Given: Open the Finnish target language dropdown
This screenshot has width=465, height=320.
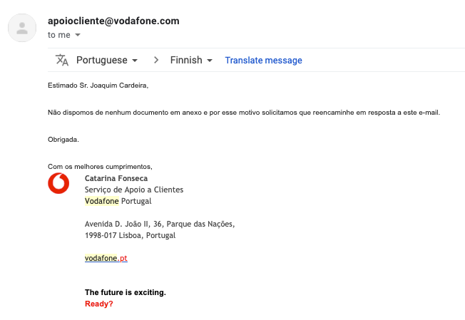Looking at the screenshot, I should tap(191, 60).
